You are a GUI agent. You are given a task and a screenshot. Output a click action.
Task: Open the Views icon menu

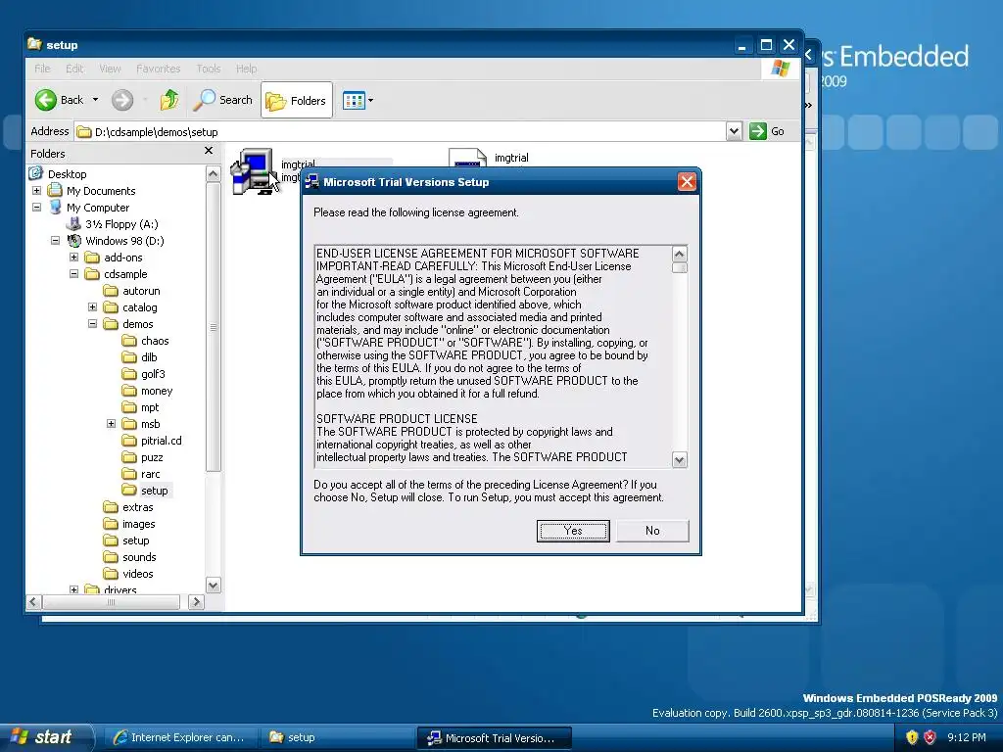354,101
